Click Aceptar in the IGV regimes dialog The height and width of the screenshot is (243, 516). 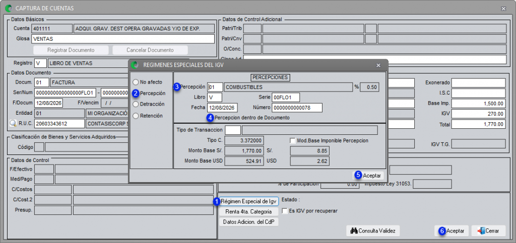point(368,176)
